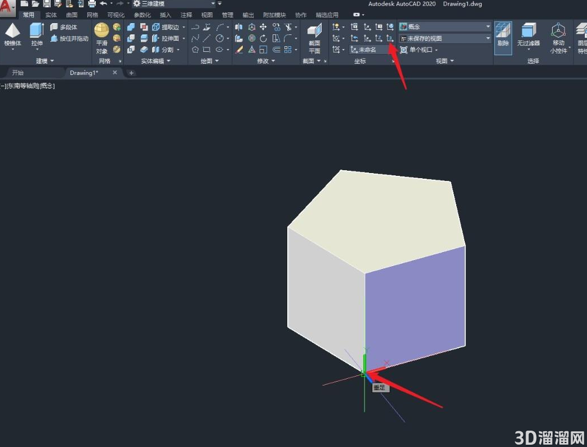Choose the 多段体 polysolid tool
The image size is (587, 447).
coord(64,27)
